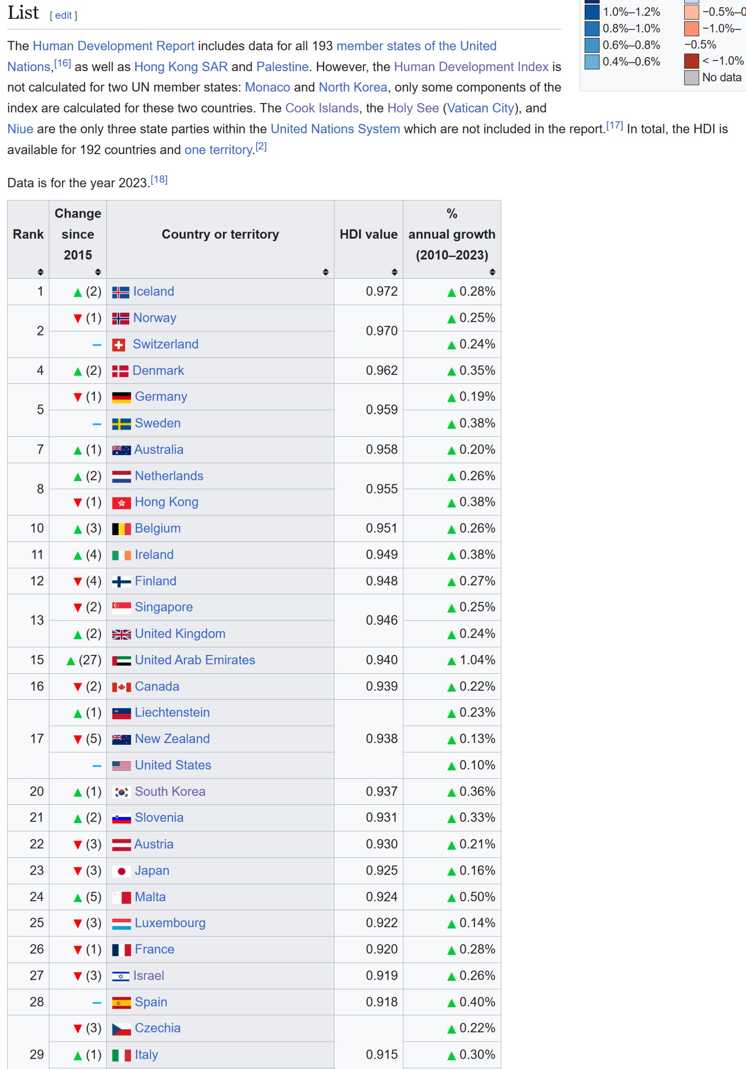The width and height of the screenshot is (746, 1069).
Task: Open the Austria country link
Action: coord(154,844)
